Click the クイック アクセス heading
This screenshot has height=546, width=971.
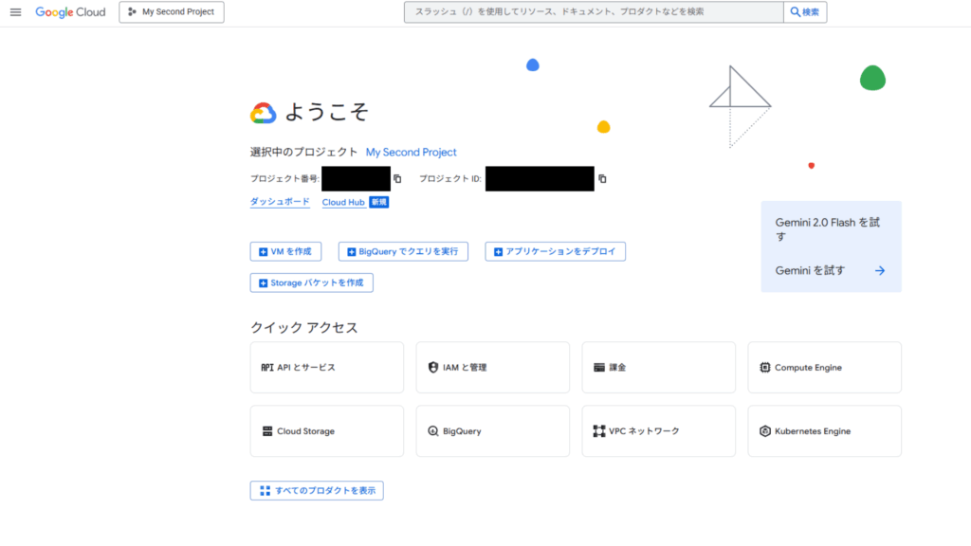304,327
